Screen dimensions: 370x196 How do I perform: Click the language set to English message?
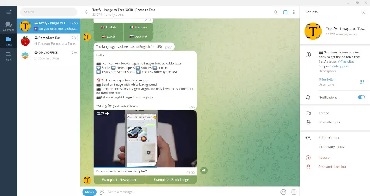134,47
